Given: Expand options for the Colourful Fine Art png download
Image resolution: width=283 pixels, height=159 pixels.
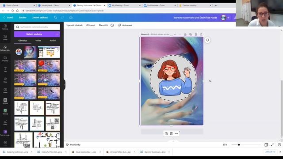Looking at the screenshot, I should pyautogui.click(x=66, y=152).
